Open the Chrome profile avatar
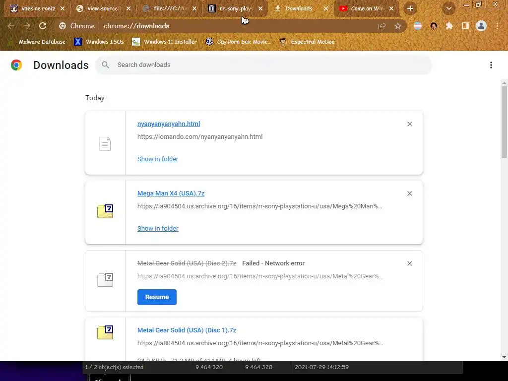The height and width of the screenshot is (381, 508). coord(481,26)
